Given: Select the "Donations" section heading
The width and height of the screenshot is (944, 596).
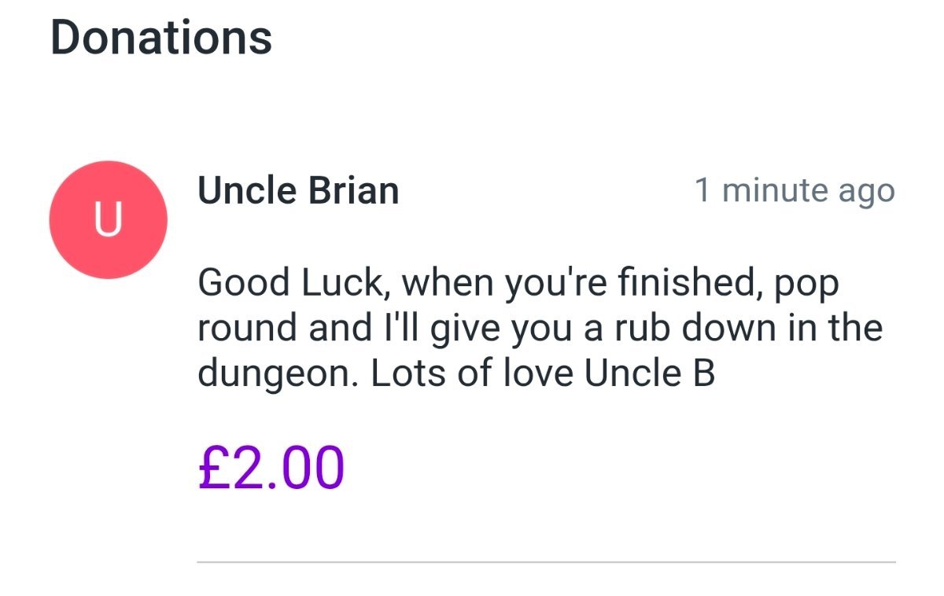Looking at the screenshot, I should (161, 37).
